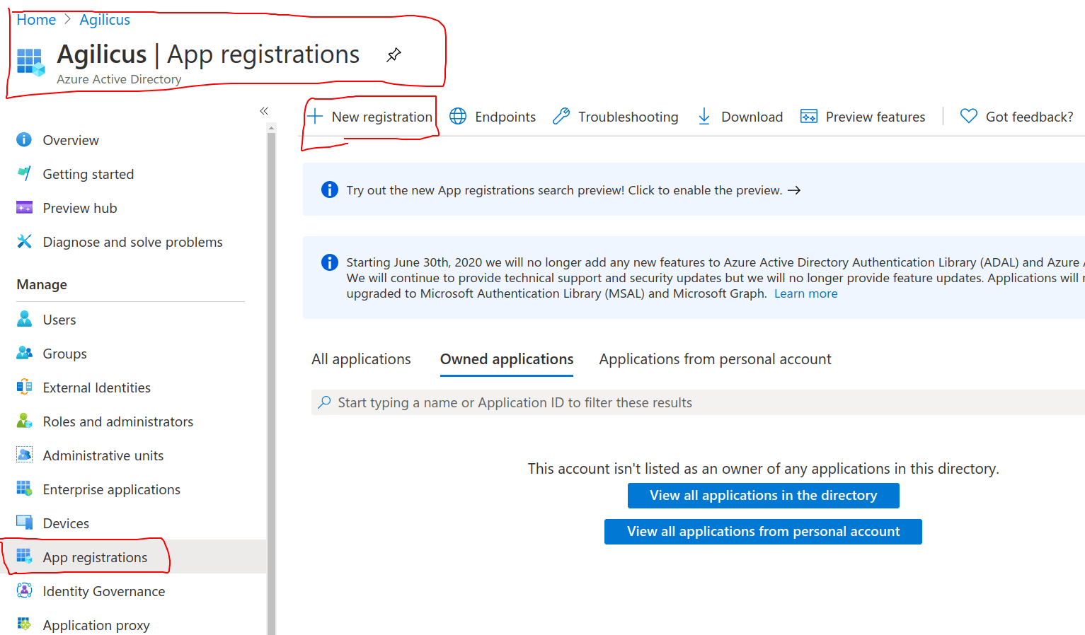Image resolution: width=1085 pixels, height=635 pixels.
Task: Switch to the All applications tab
Action: tap(361, 359)
